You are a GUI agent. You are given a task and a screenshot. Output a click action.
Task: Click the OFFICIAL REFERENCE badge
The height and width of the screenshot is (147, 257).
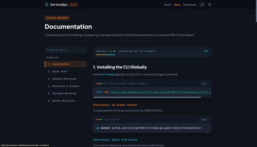[x=57, y=18]
